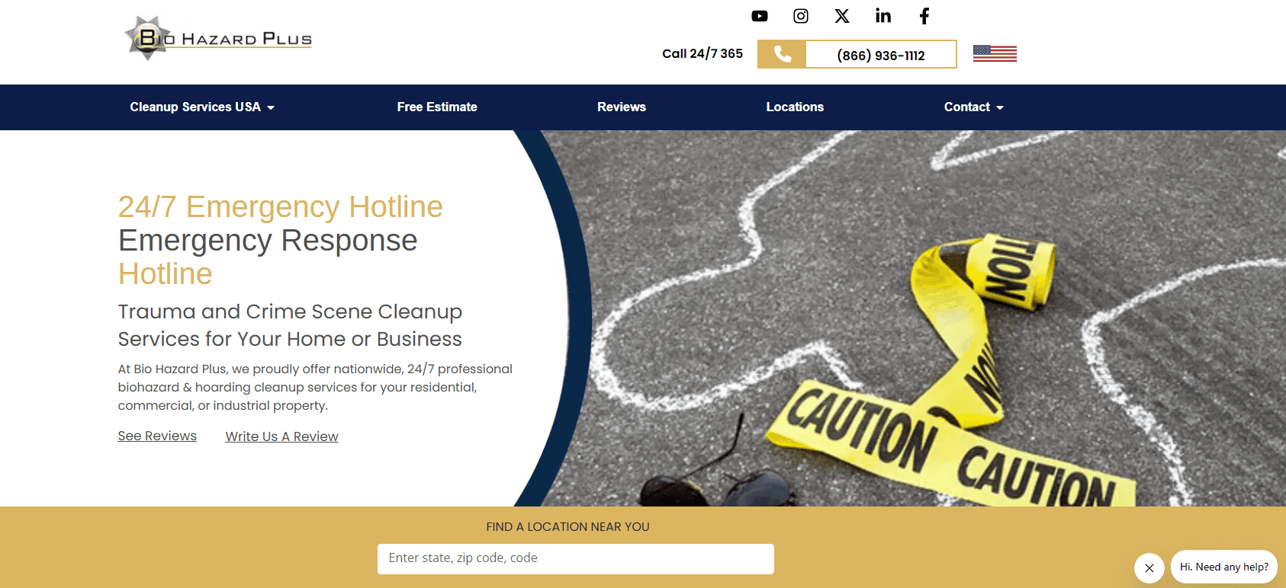Viewport: 1286px width, 588px height.
Task: Click the Bio Hazard Plus logo
Action: pos(219,37)
